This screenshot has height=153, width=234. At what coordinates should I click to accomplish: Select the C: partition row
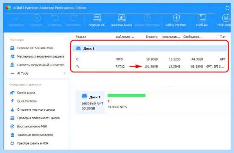click(151, 59)
